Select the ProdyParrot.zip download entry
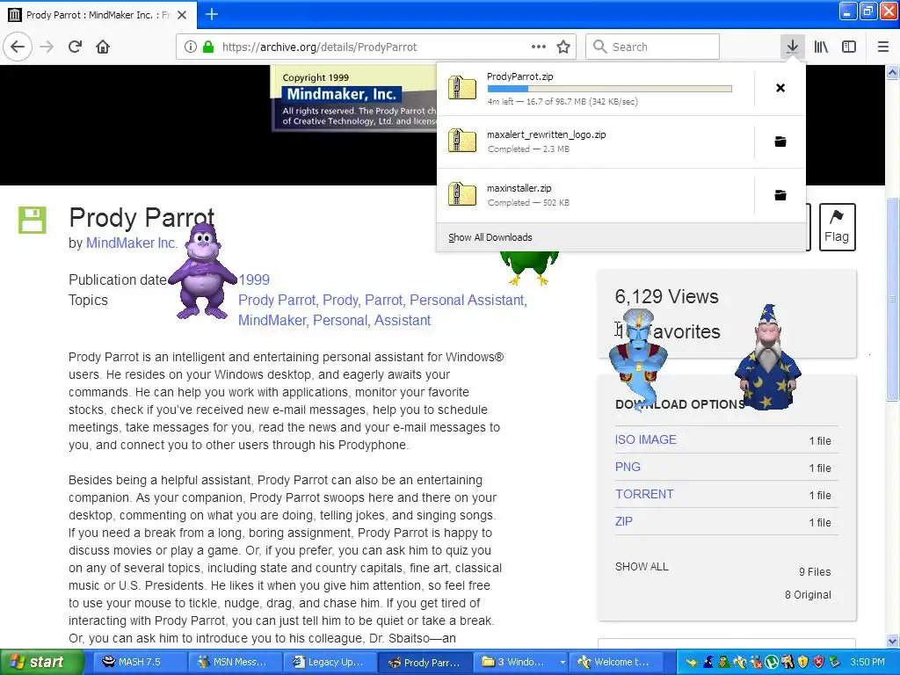Image resolution: width=900 pixels, height=675 pixels. [595, 89]
